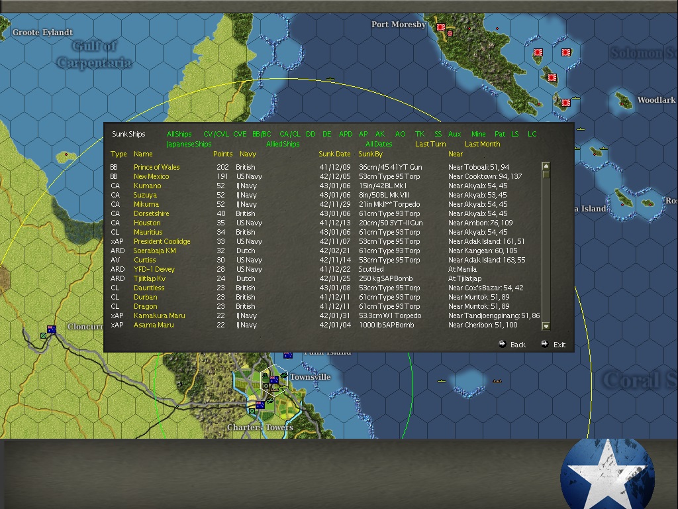Filter sunk ships by DD
The height and width of the screenshot is (509, 678).
point(311,134)
